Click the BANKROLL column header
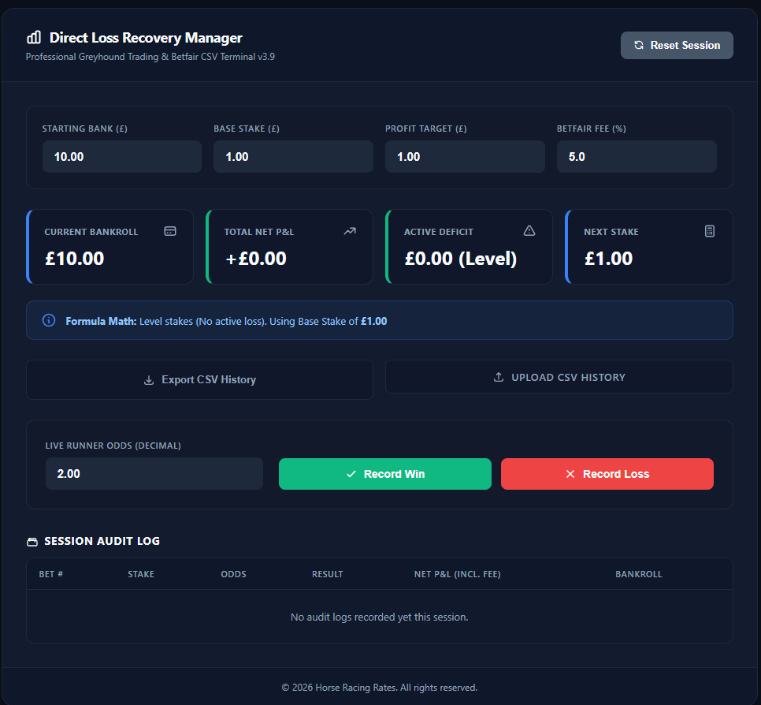761x705 pixels. coord(639,574)
